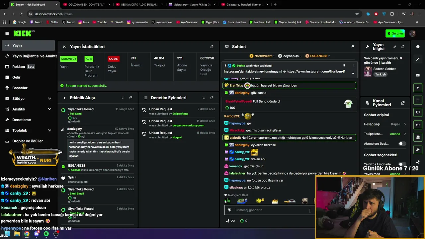Open pinned message three-dot options
Screen dimensions: 425x239
point(353,66)
